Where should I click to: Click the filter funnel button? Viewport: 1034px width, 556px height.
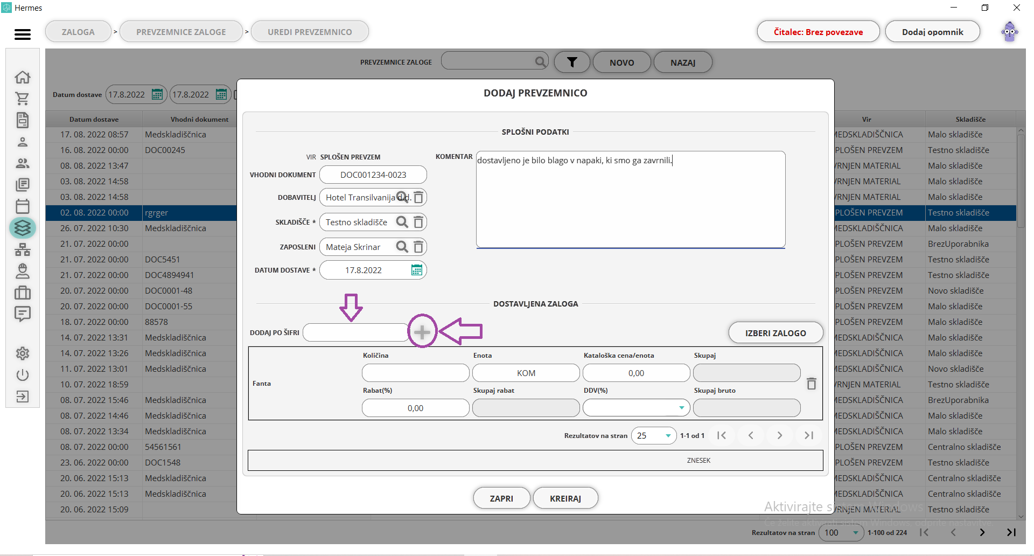[572, 62]
